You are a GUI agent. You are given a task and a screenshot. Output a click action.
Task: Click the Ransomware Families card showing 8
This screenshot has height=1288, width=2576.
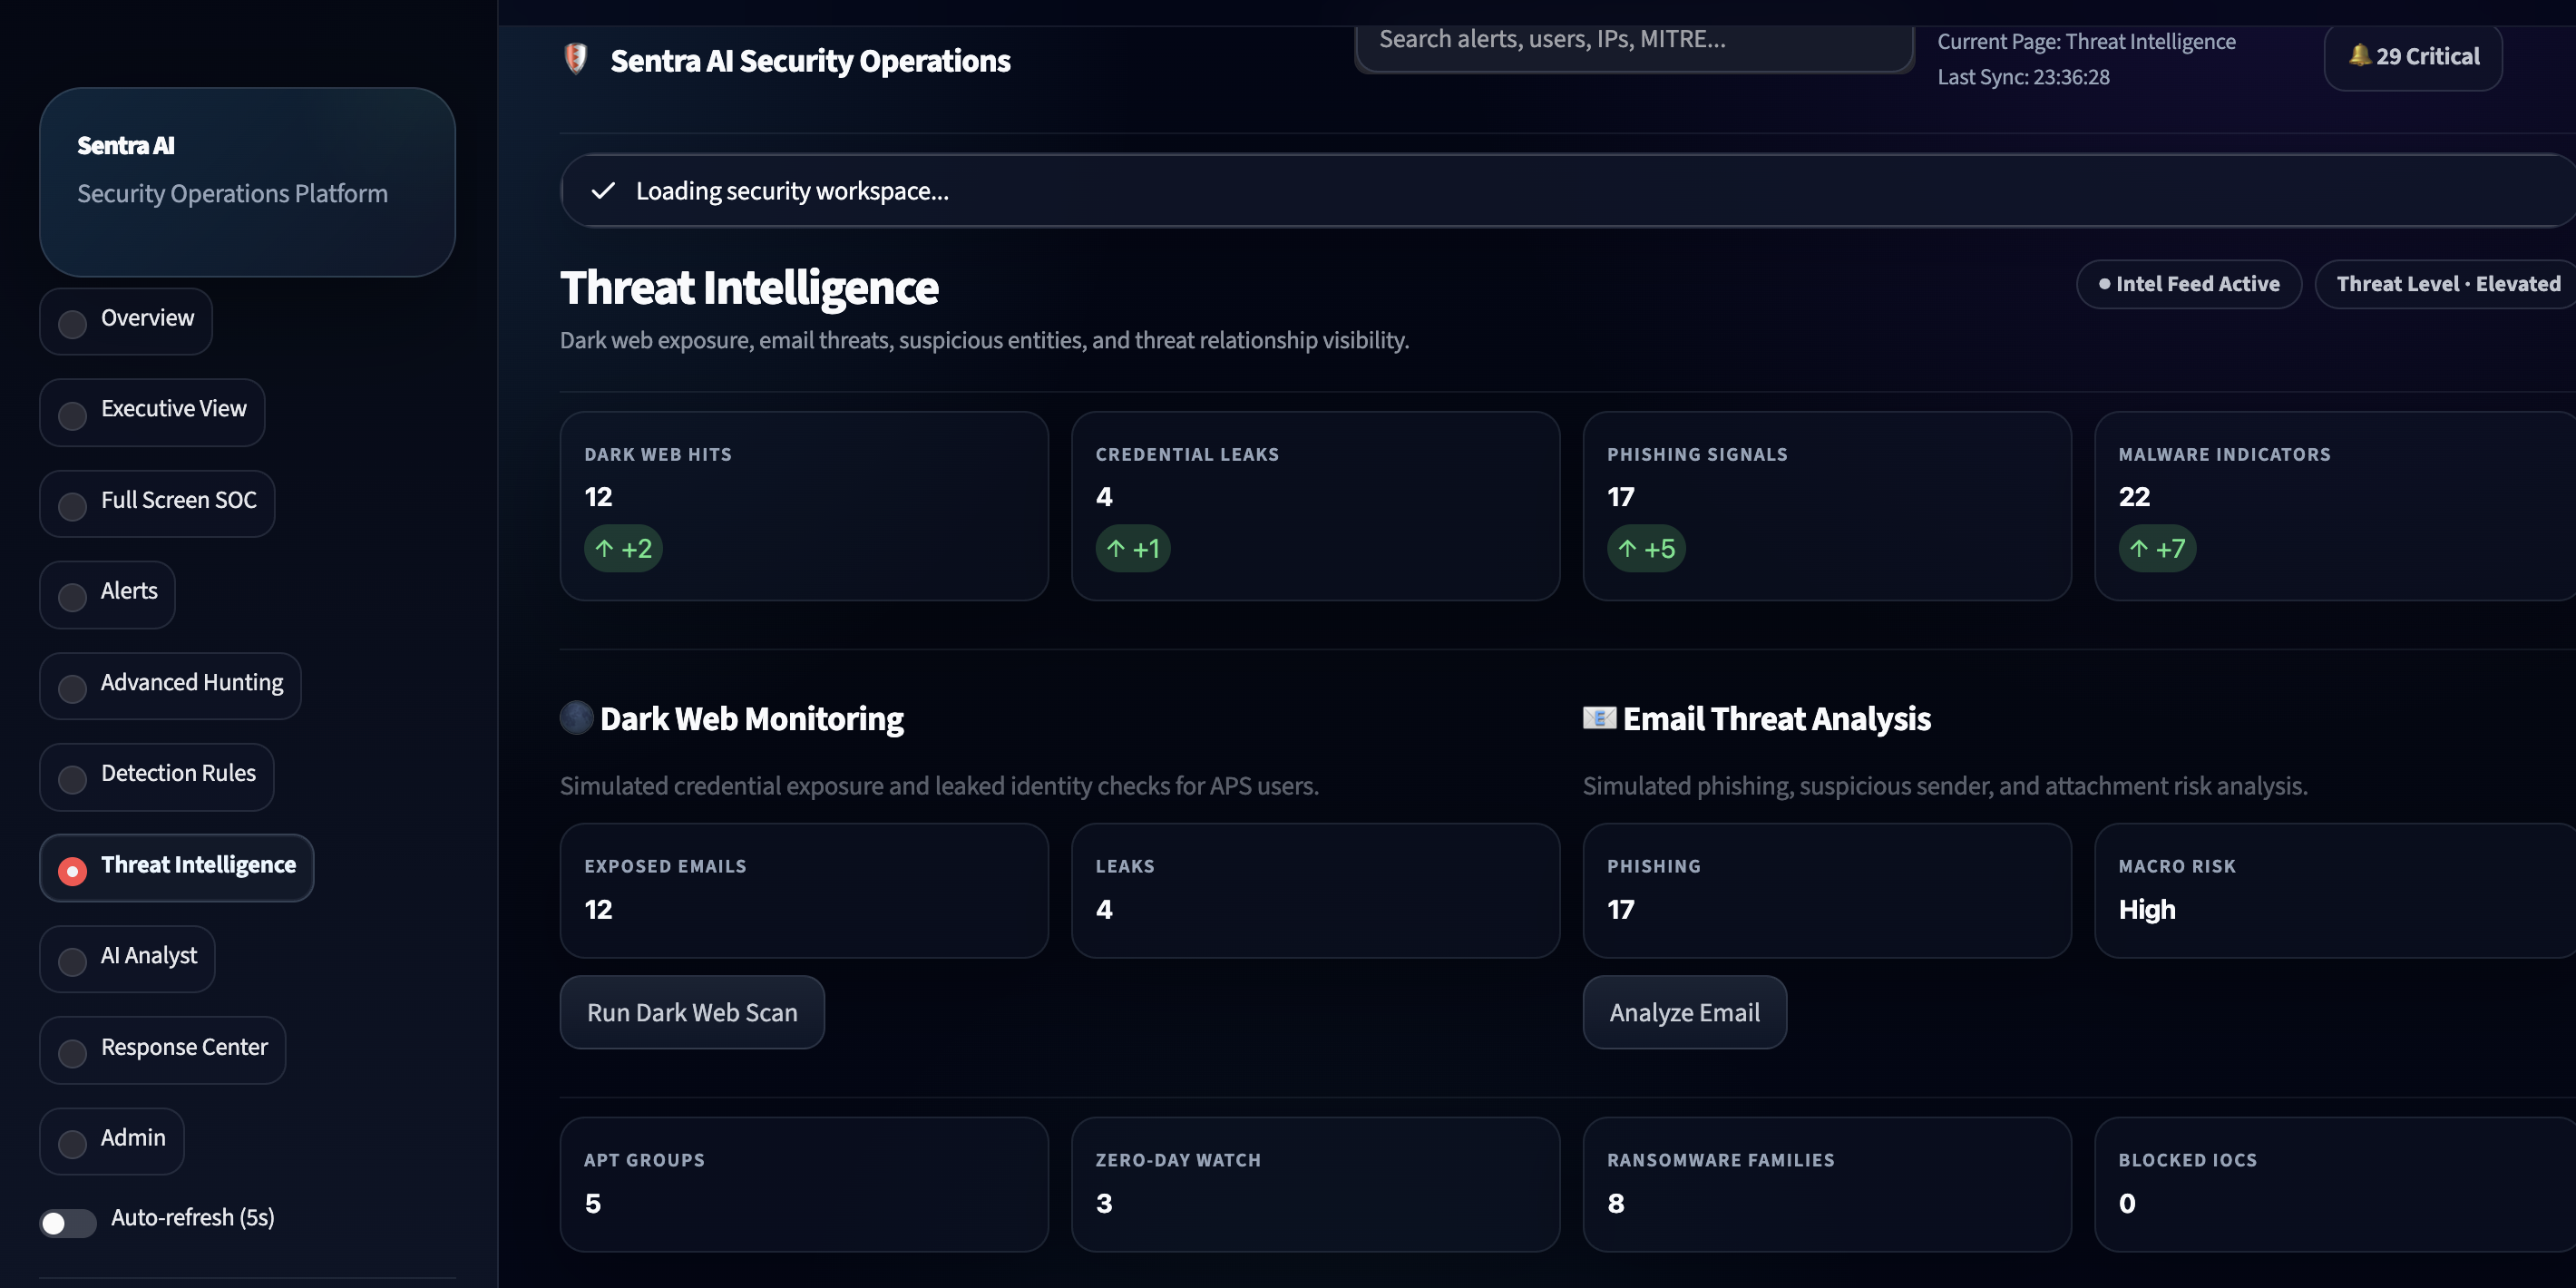point(1827,1184)
